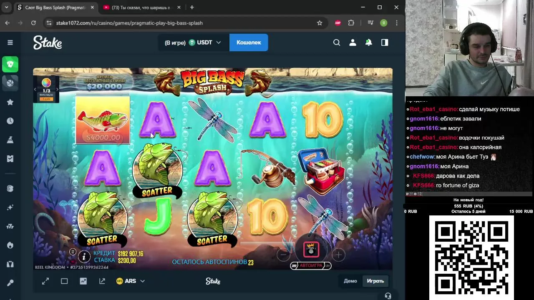Open favourites star in sidebar
Viewport: 534px width, 300px height.
(x=10, y=102)
